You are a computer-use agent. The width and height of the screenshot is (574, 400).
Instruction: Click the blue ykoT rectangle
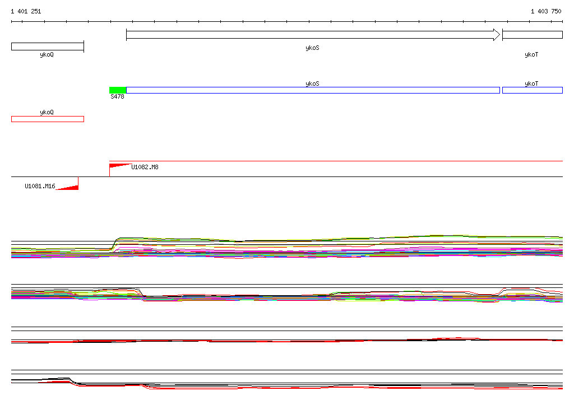pos(533,90)
